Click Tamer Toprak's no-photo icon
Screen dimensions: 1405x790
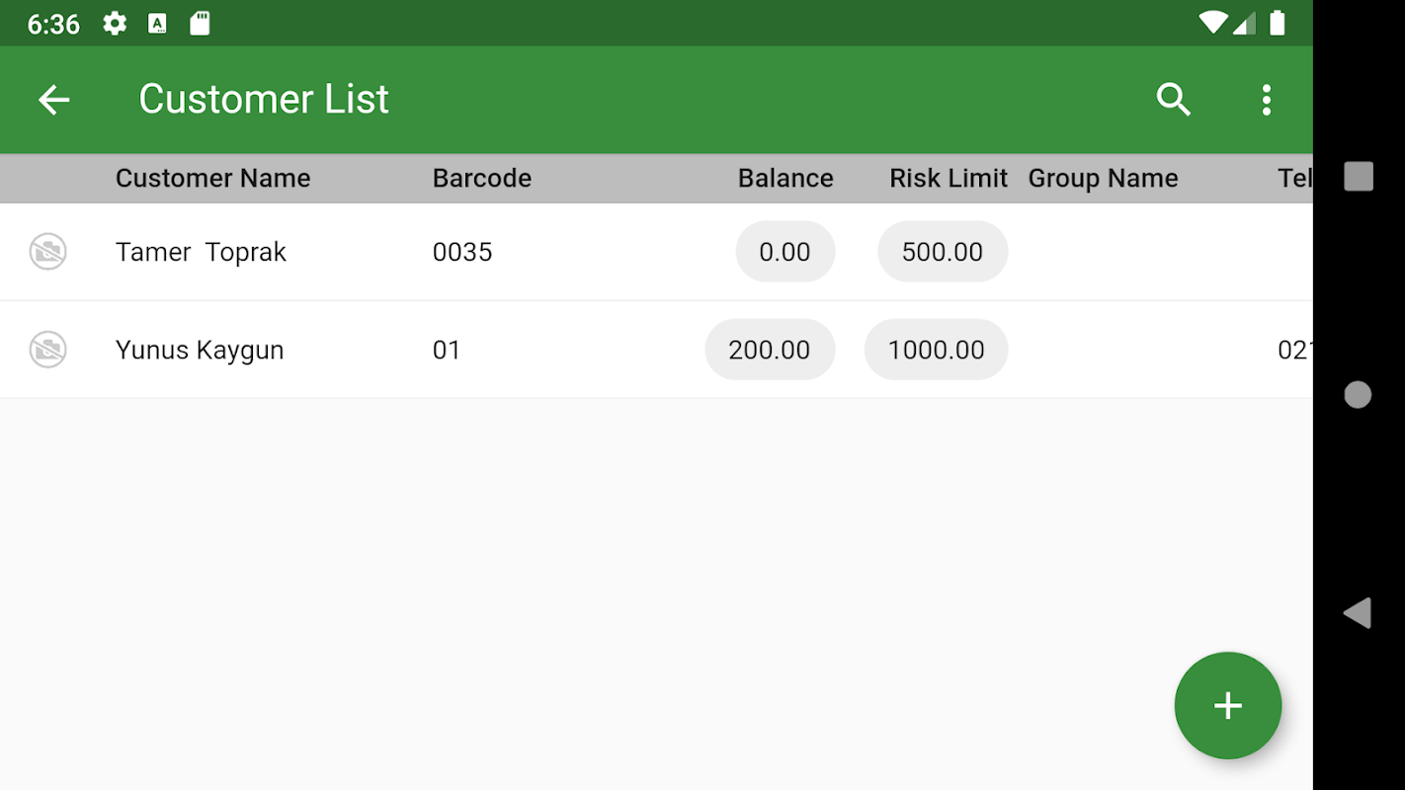click(47, 252)
